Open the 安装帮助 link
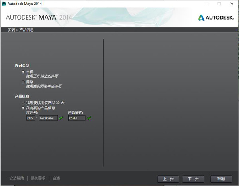 coord(16,178)
